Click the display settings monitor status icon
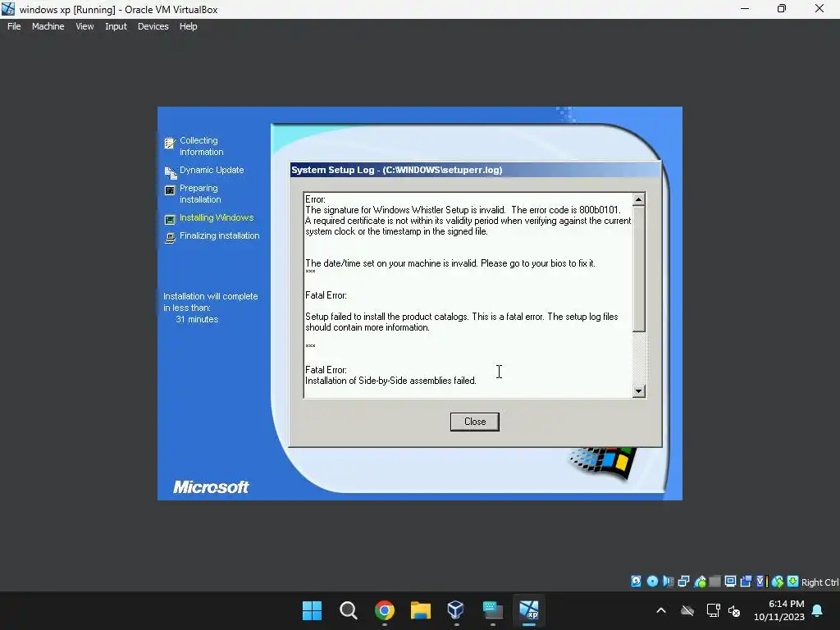840x630 pixels. 730,582
